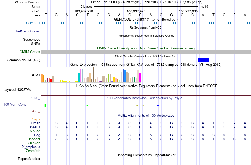The width and height of the screenshot is (251, 165).
Task: Click the H3K27Ac Mark track title
Action: 146,86
